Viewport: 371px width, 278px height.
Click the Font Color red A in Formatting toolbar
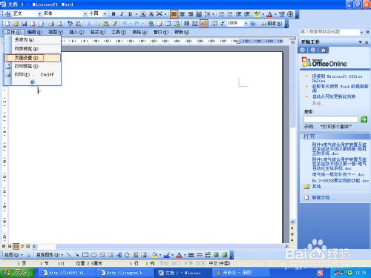click(269, 14)
